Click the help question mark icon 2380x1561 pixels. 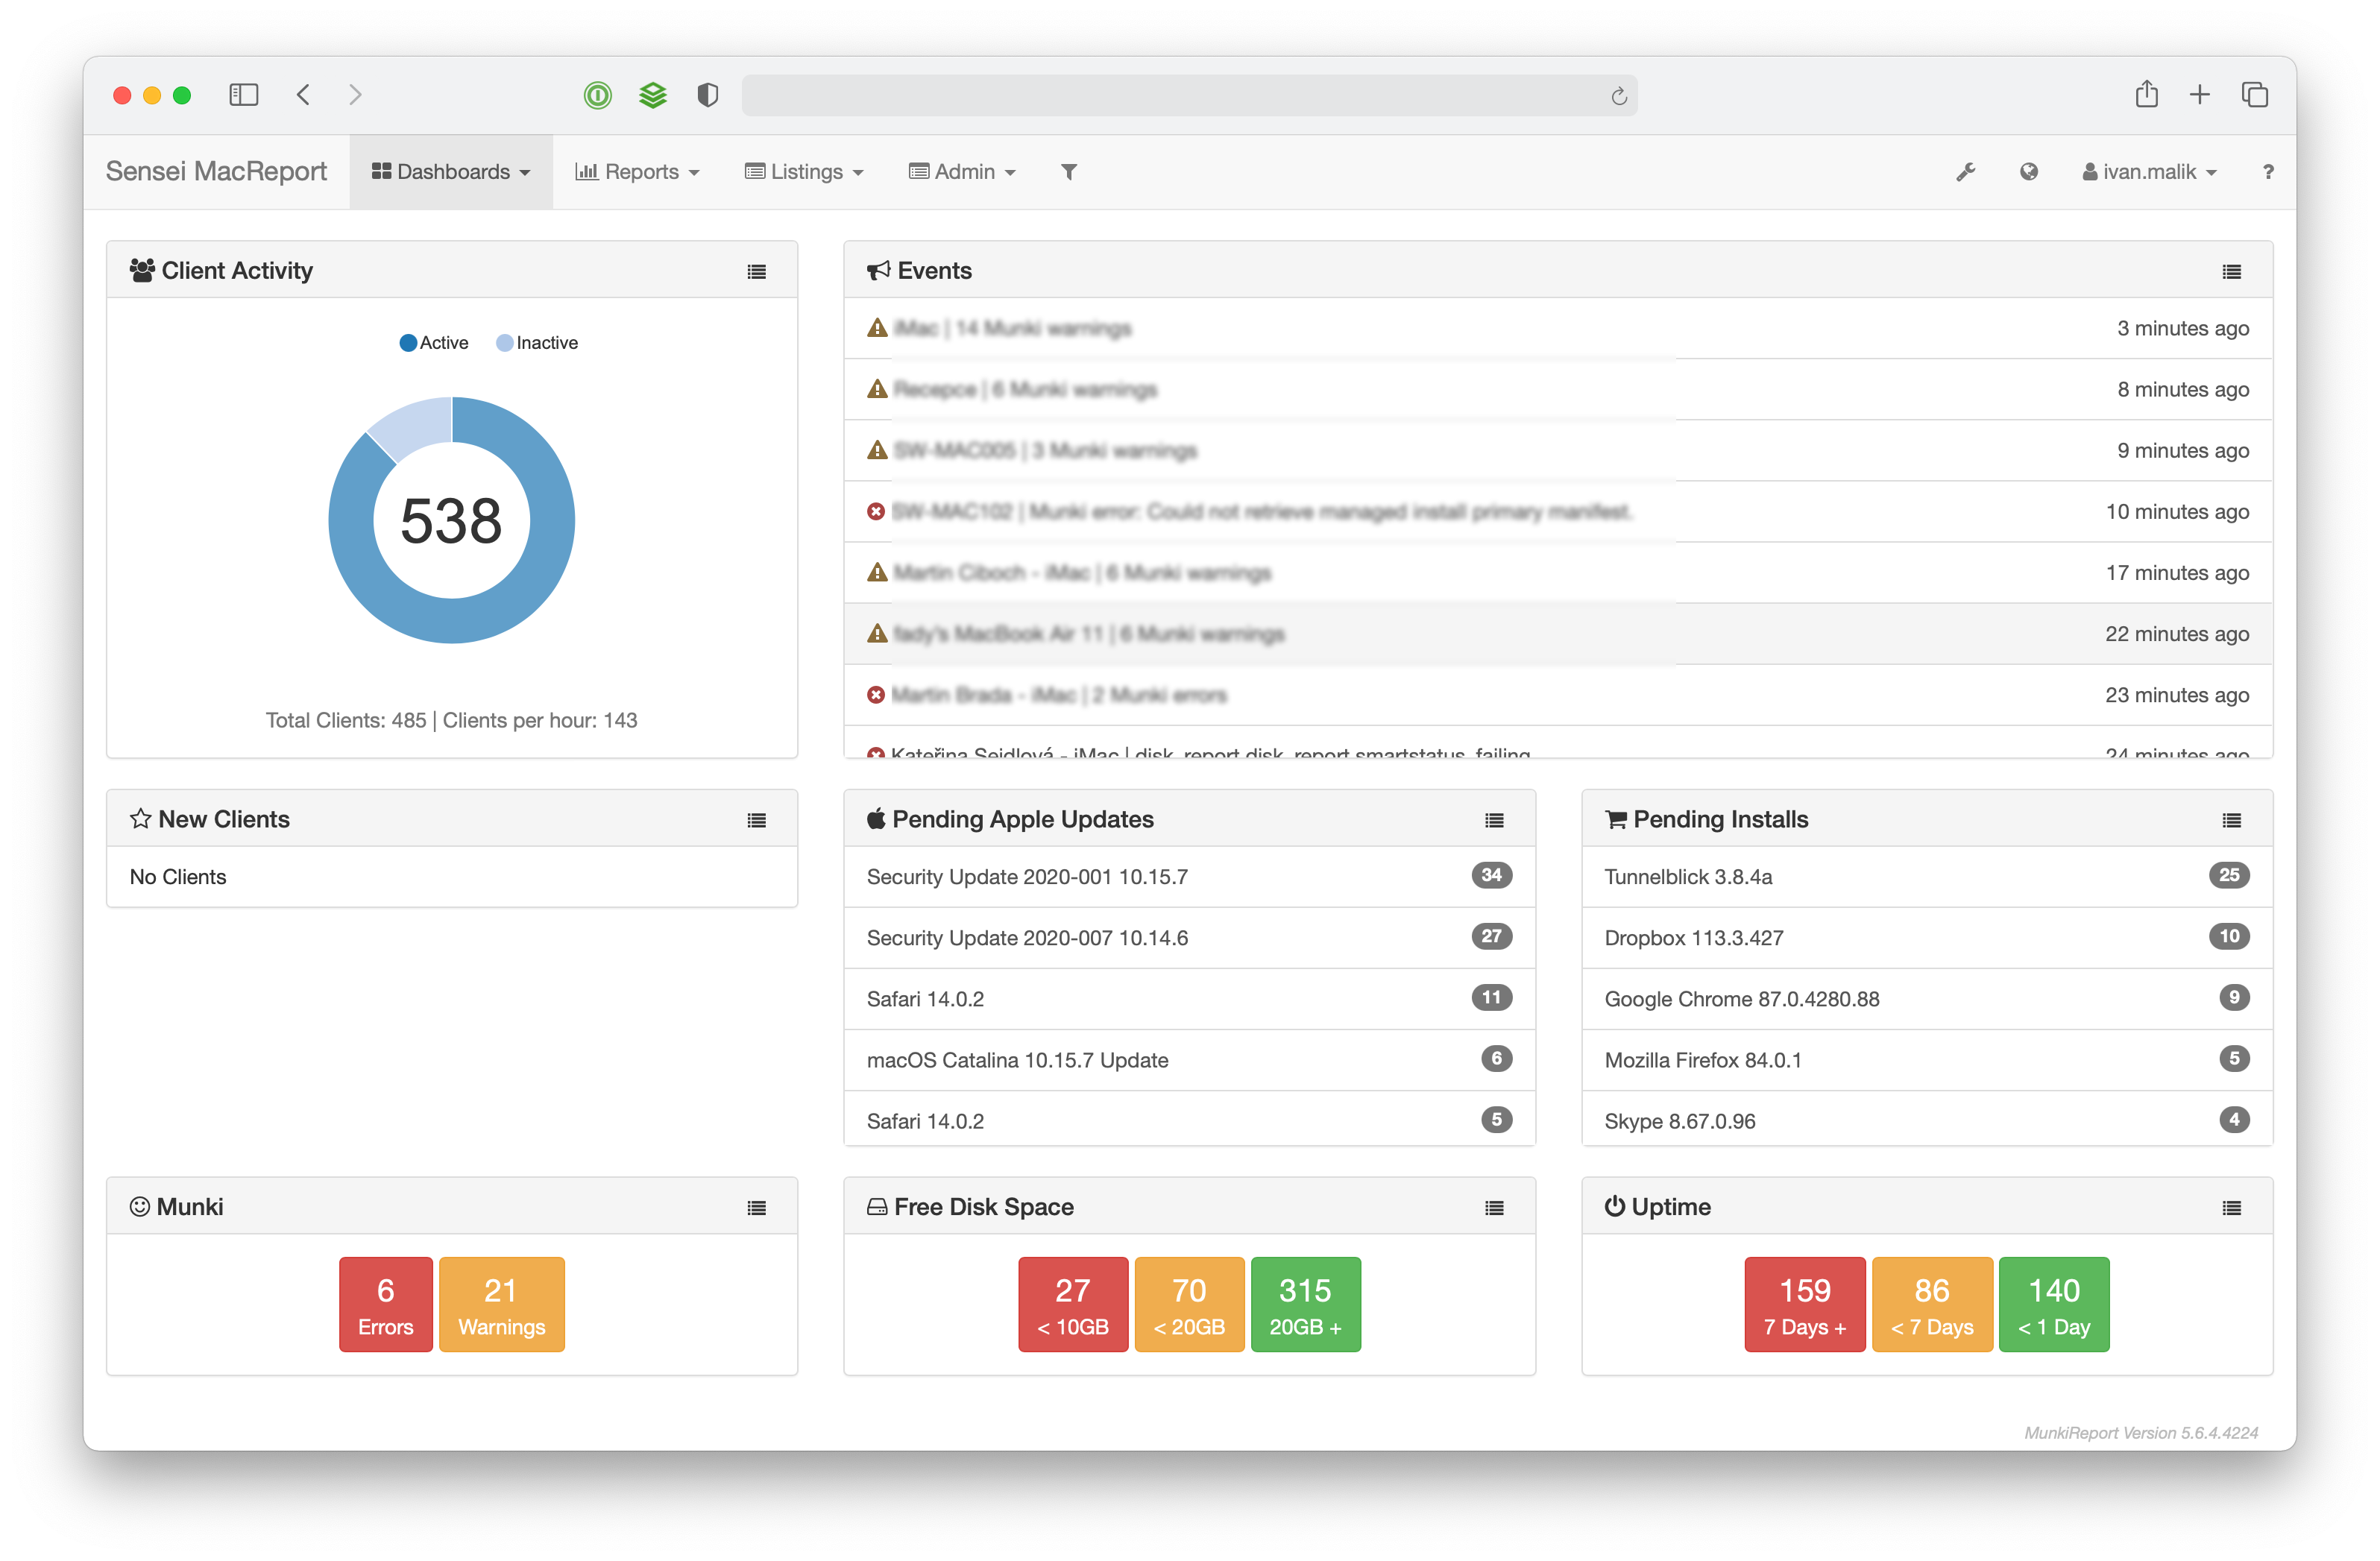point(2267,172)
